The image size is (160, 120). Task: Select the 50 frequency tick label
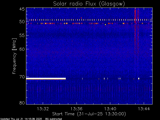click(x=22, y=22)
